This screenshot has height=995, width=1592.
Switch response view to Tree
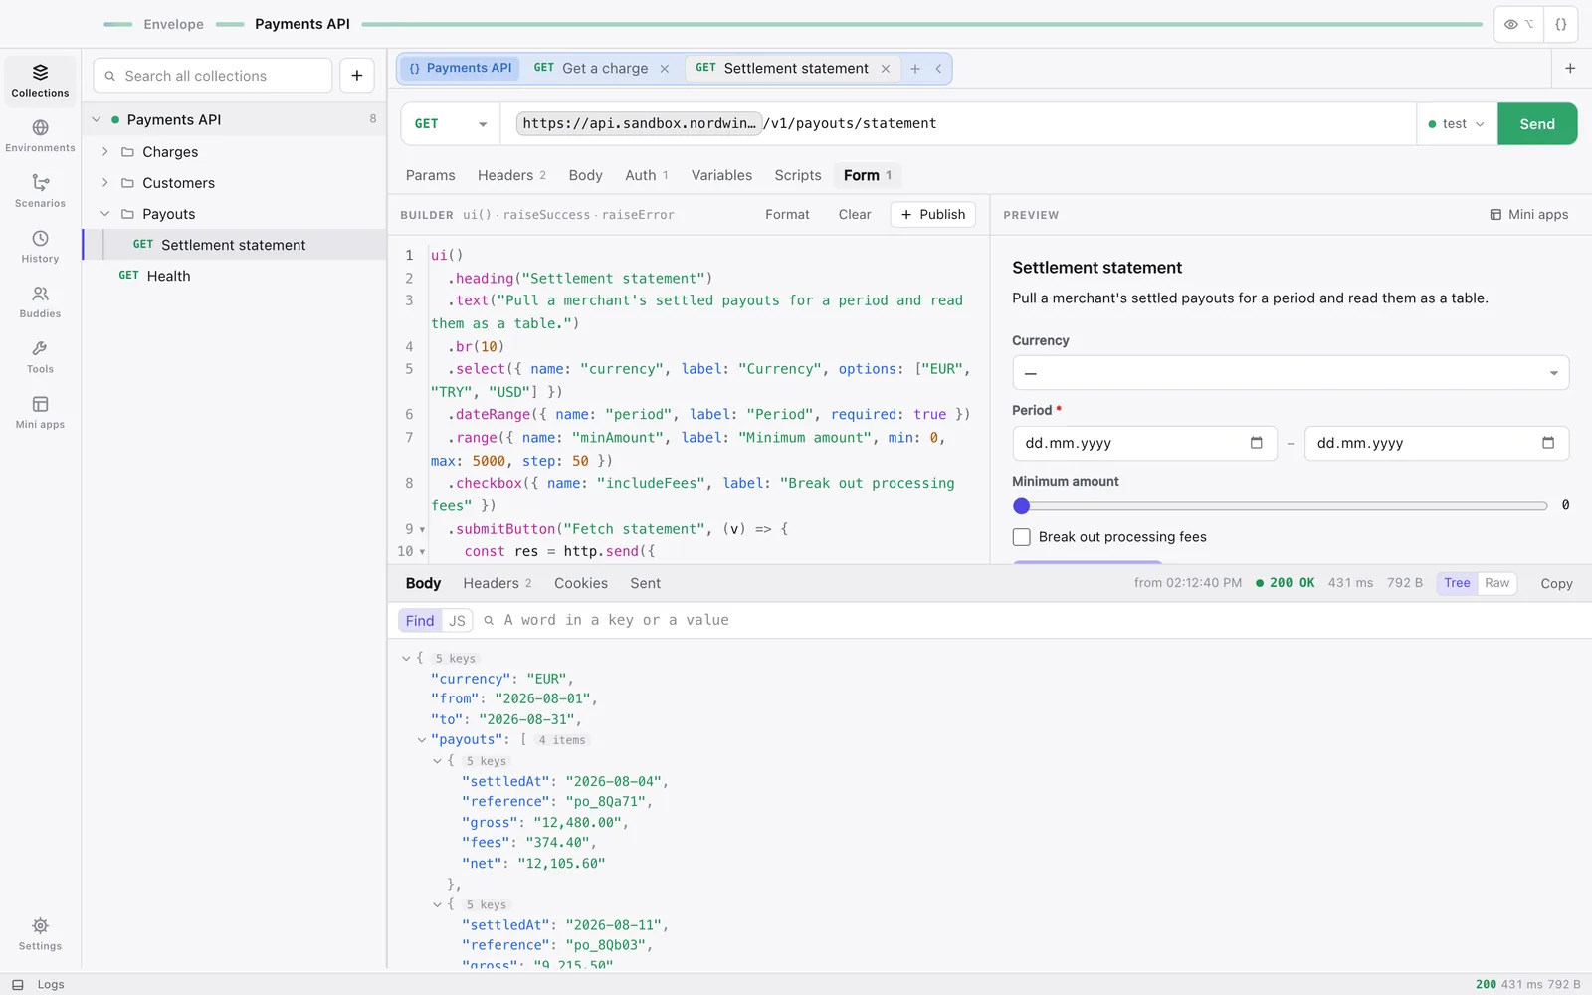click(1457, 584)
